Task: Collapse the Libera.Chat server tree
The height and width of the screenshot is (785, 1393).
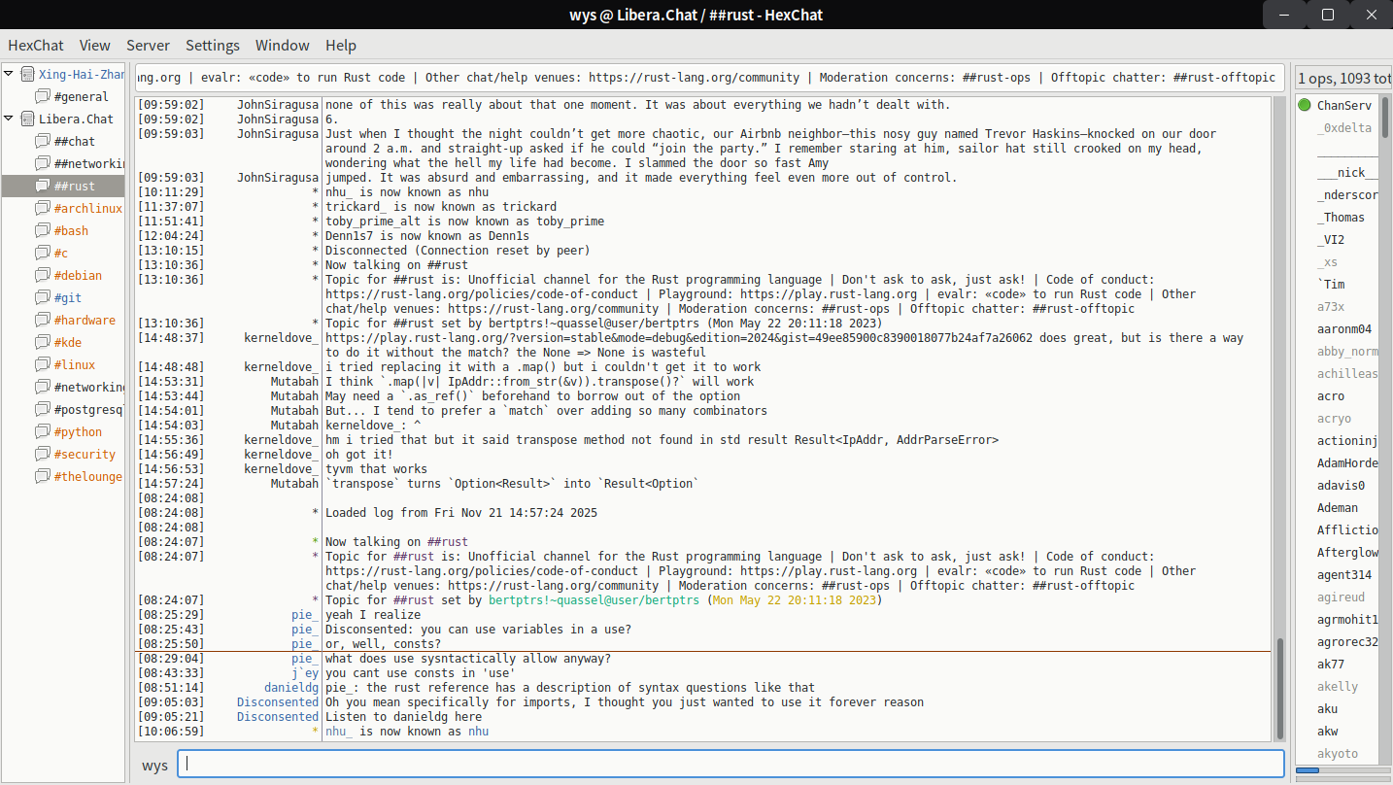Action: coord(9,119)
